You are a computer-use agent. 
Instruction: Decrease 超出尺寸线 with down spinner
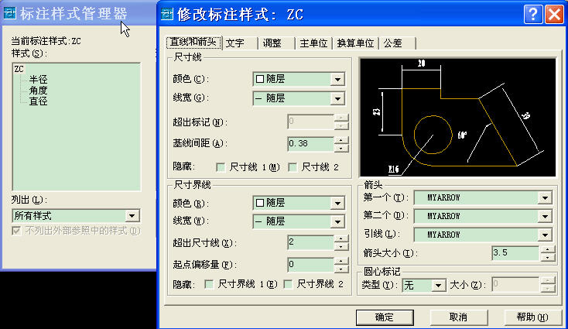(340, 246)
